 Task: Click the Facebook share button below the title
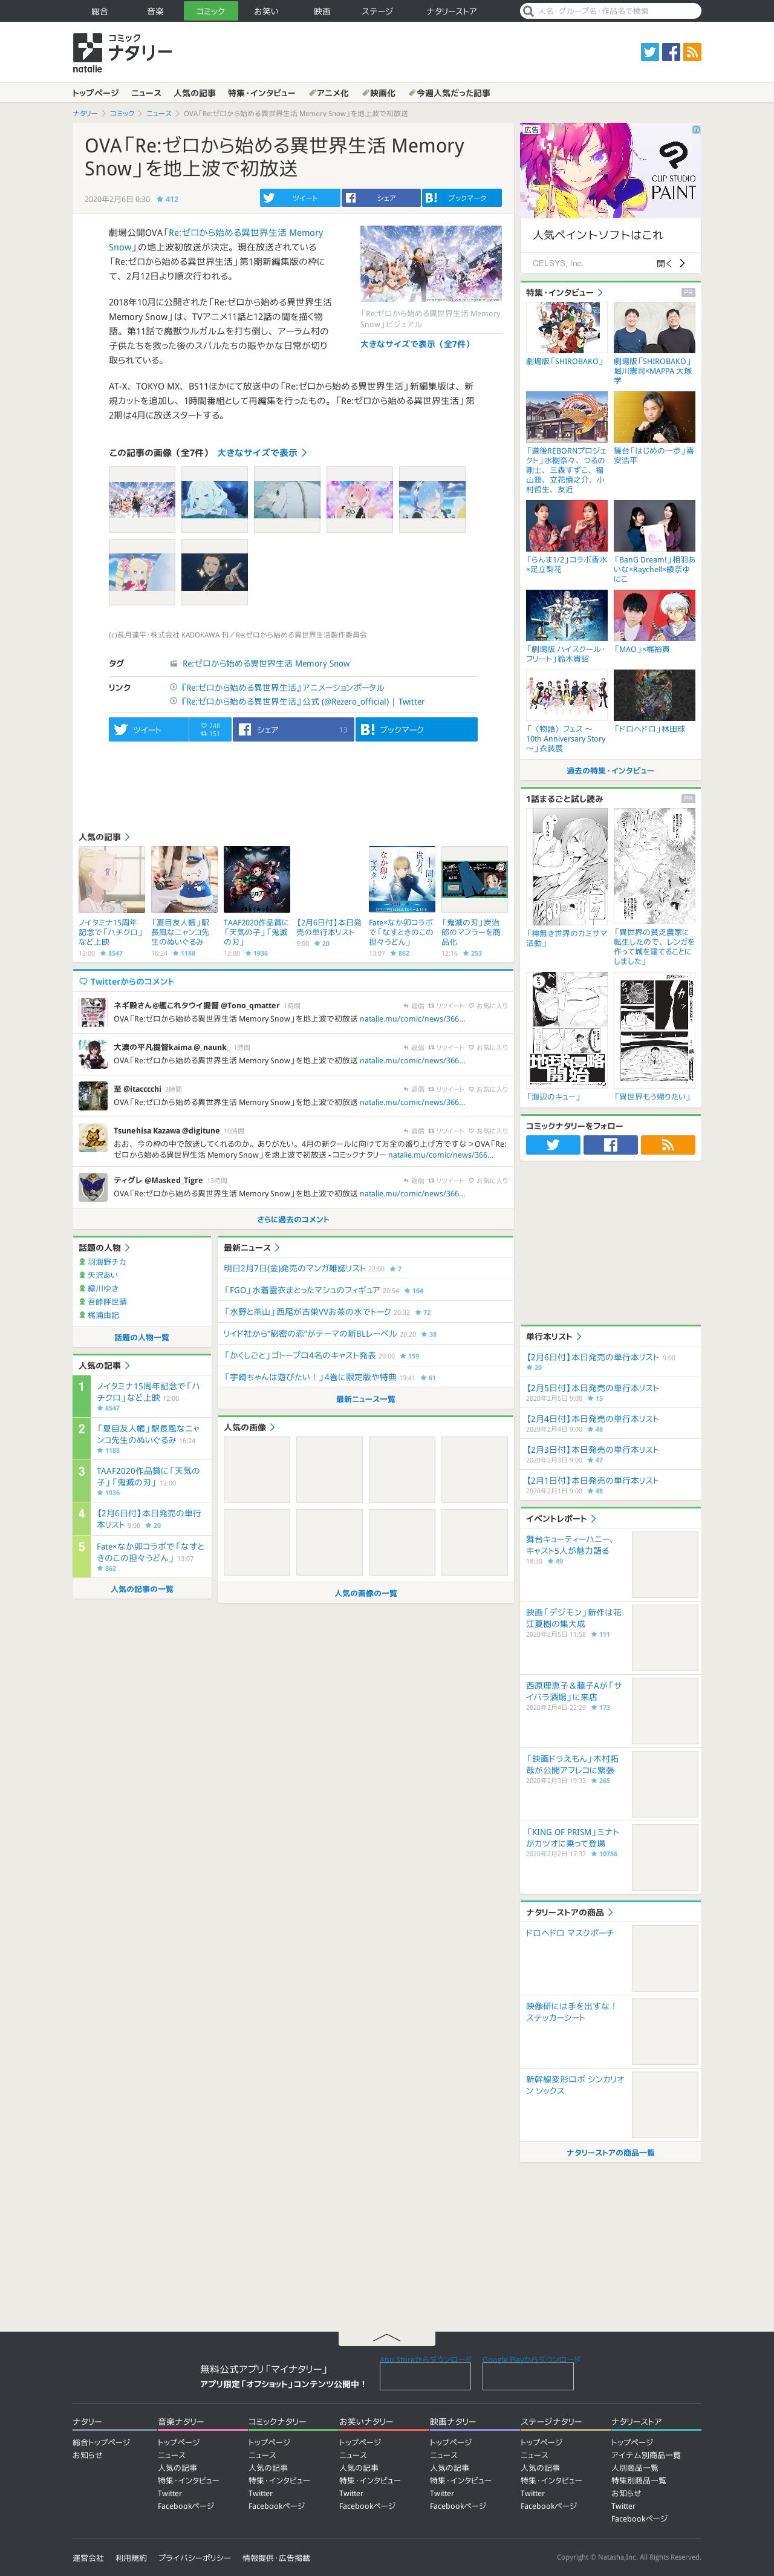tap(381, 198)
